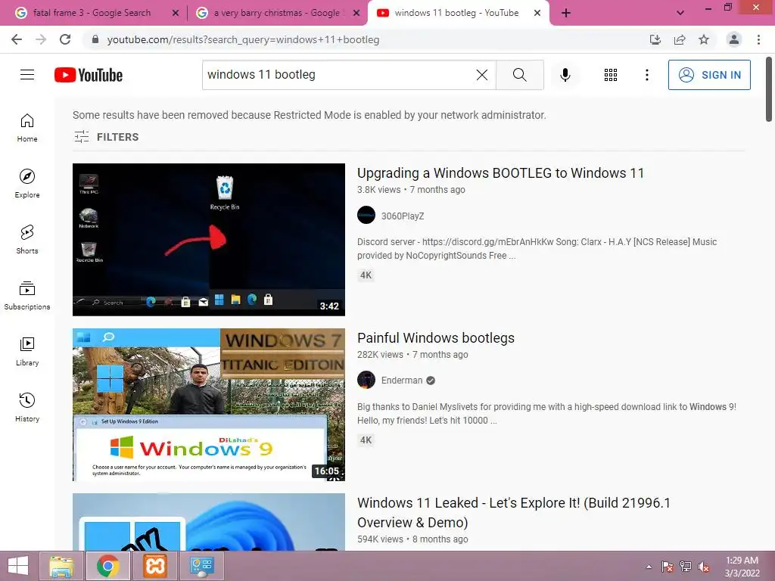Open XAMPP from the taskbar
Viewport: 775px width, 581px height.
pos(154,566)
